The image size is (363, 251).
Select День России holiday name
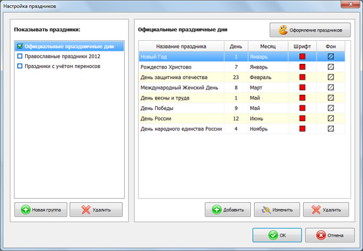(156, 119)
